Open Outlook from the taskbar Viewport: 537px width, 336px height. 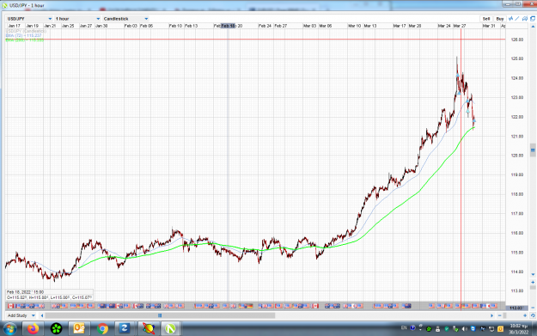click(x=79, y=329)
